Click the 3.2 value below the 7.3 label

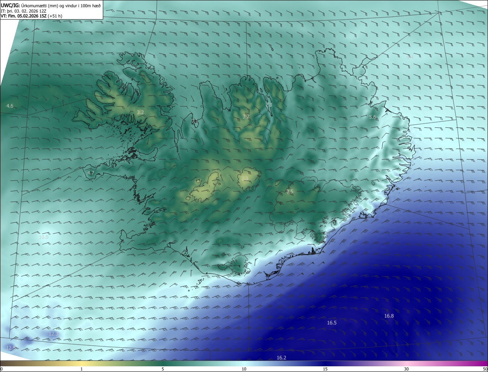246,116
